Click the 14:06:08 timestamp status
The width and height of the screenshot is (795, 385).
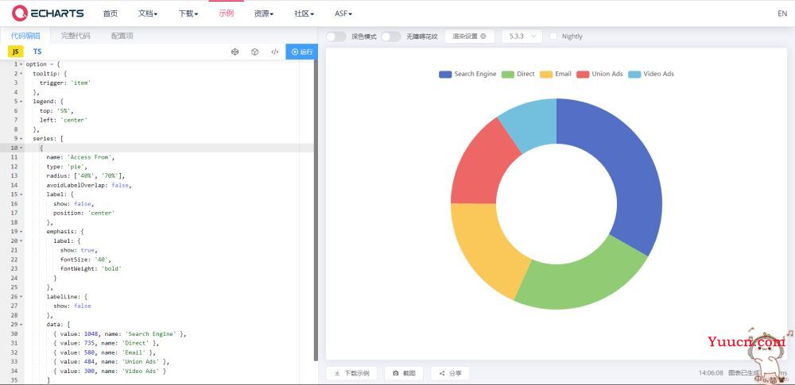[711, 373]
